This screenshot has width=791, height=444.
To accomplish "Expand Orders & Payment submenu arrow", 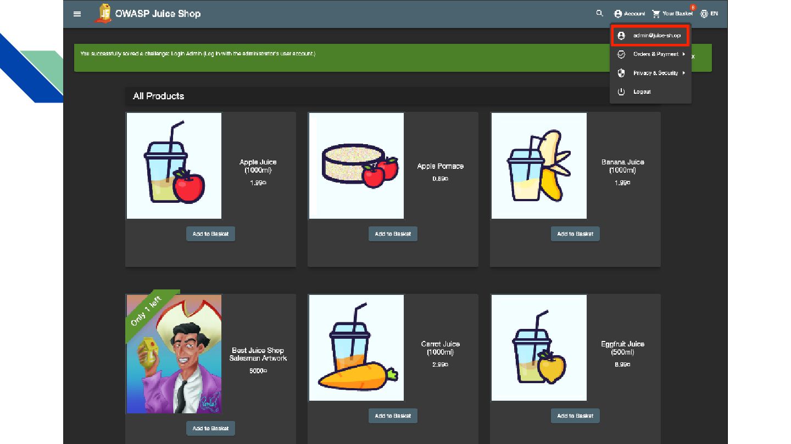I will pyautogui.click(x=684, y=54).
